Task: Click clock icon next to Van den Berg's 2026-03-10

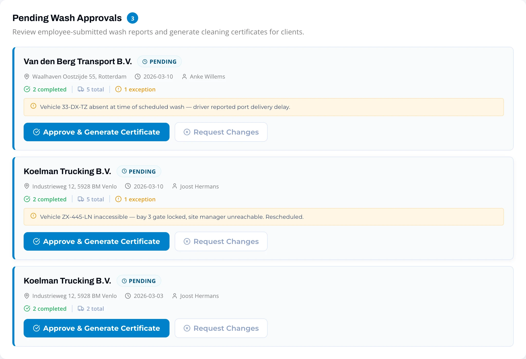Action: (x=138, y=77)
